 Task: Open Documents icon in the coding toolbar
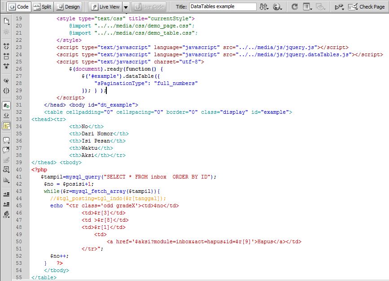tap(6, 22)
